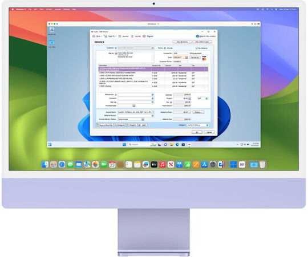Screen dimensions: 308x257
Task: Open the File menu in Mac menu bar
Action: point(30,9)
